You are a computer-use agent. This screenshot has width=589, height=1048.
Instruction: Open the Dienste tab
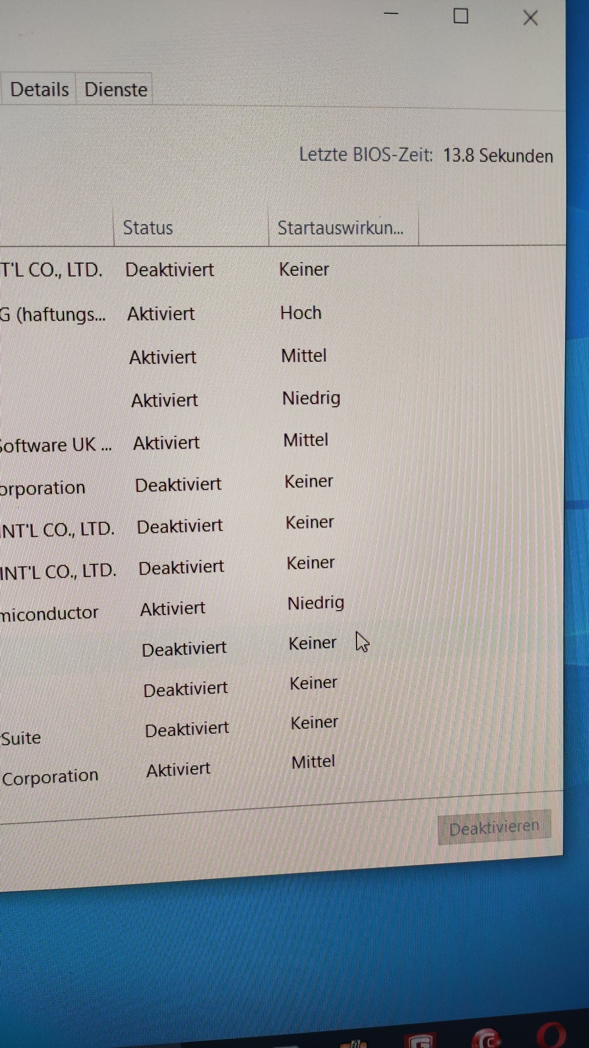pos(116,90)
